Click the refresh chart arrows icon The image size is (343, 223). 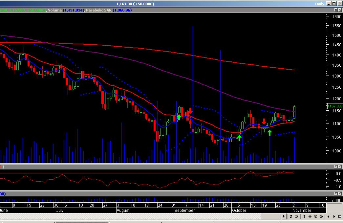coord(291,217)
